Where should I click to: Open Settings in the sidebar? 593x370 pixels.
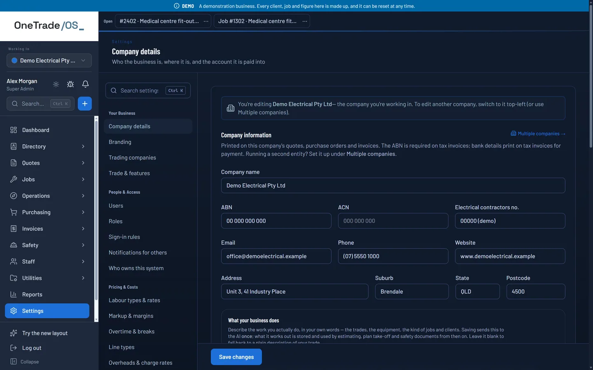47,311
